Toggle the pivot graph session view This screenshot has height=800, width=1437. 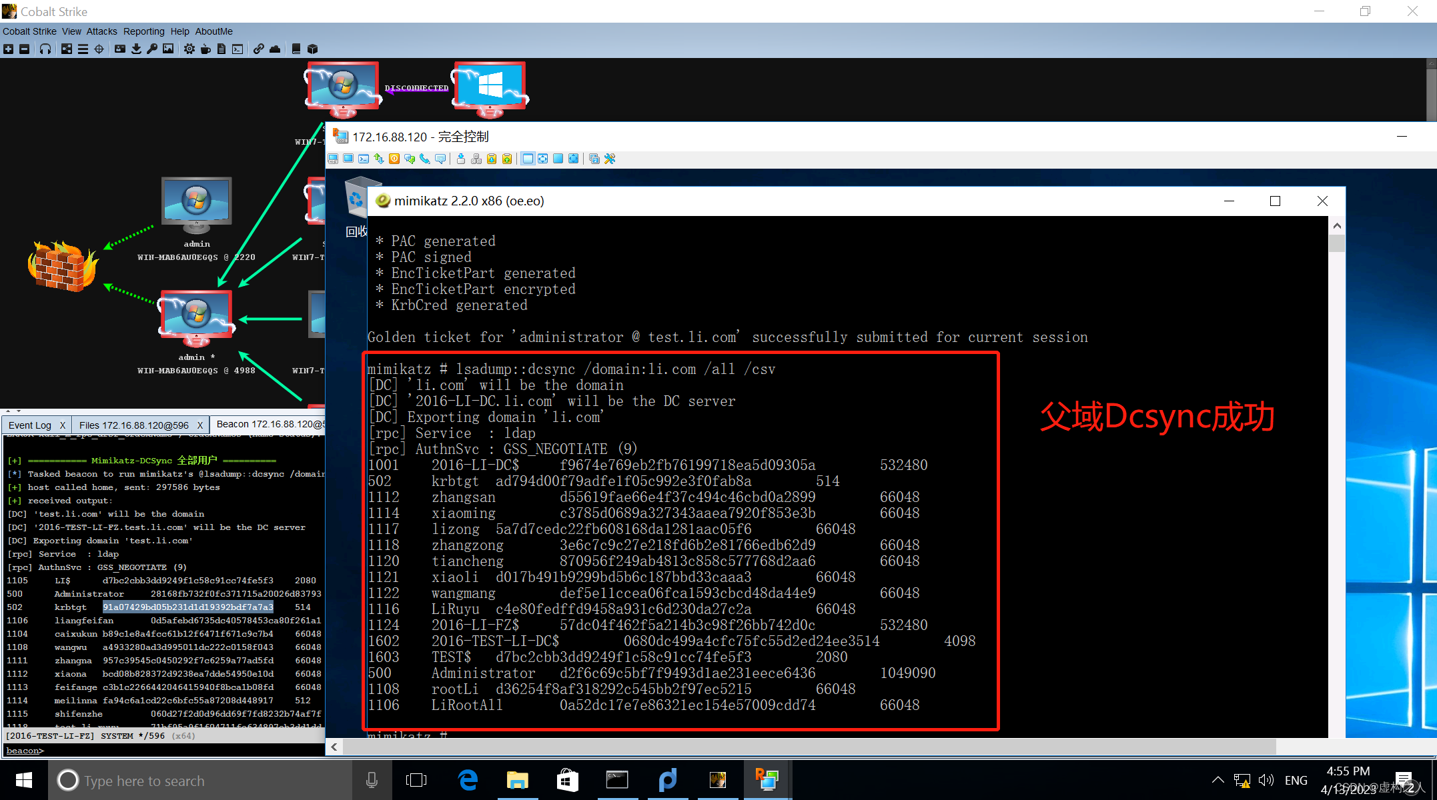67,49
